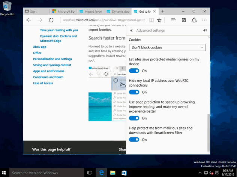Open File Explorer from taskbar
Screen dimensions: 237x177
pos(112,173)
